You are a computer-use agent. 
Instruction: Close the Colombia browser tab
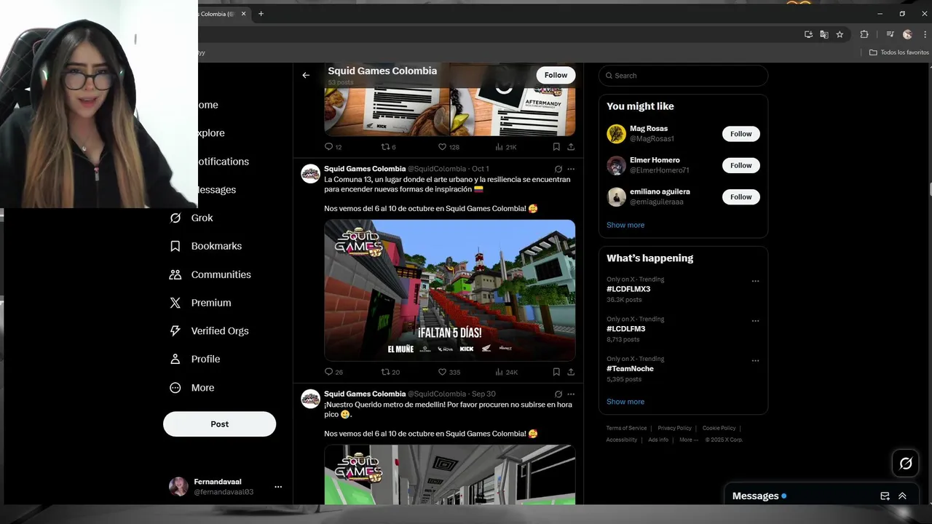point(243,14)
